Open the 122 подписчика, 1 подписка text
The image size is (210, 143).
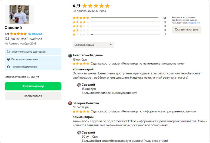tap(23, 38)
